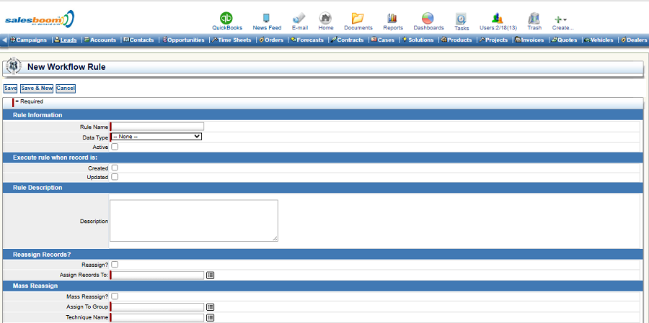Click lookup icon next to Assign Records To

click(x=211, y=275)
